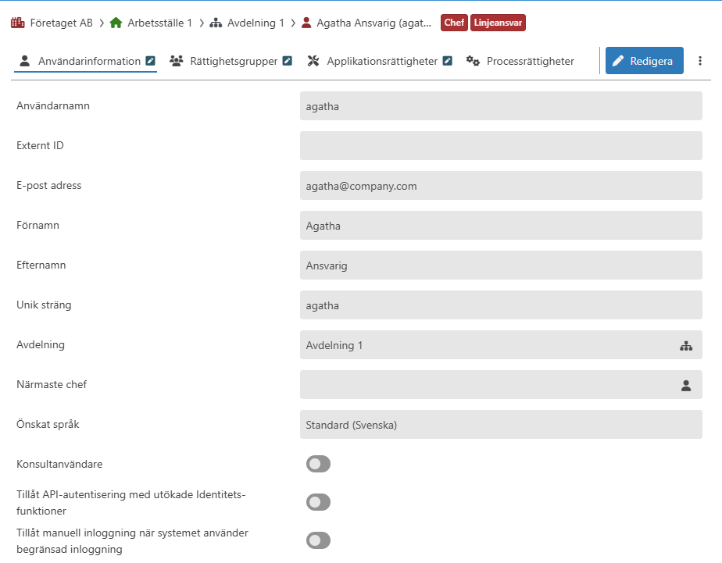Viewport: 722px width, 563px height.
Task: Click the Företaget AB company icon
Action: (x=17, y=23)
